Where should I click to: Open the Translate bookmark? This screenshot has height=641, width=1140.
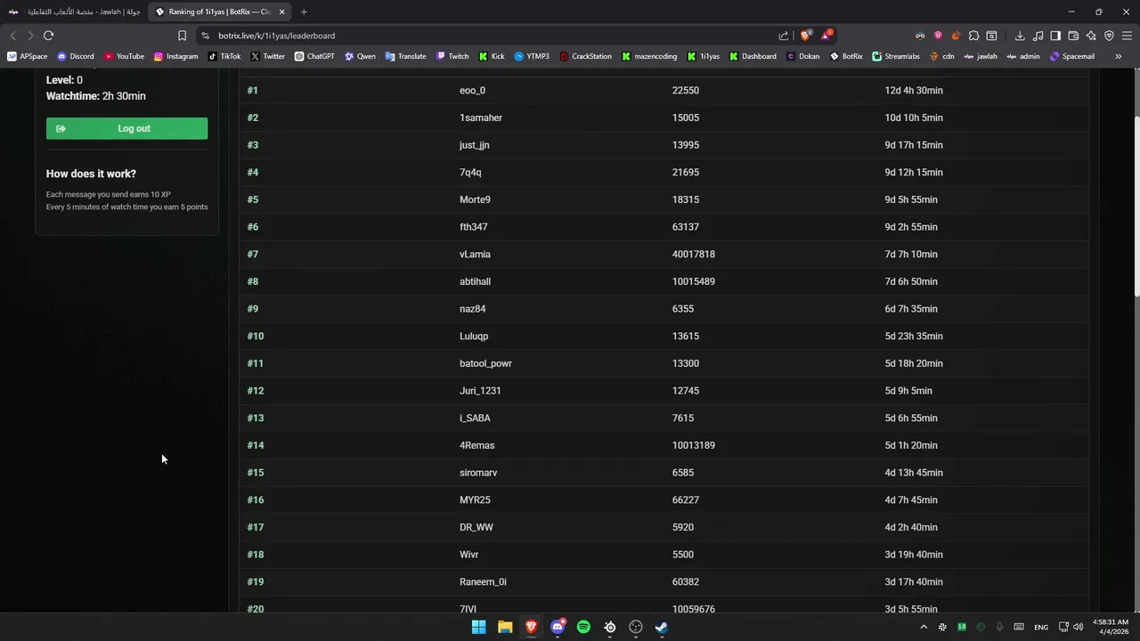[x=405, y=56]
